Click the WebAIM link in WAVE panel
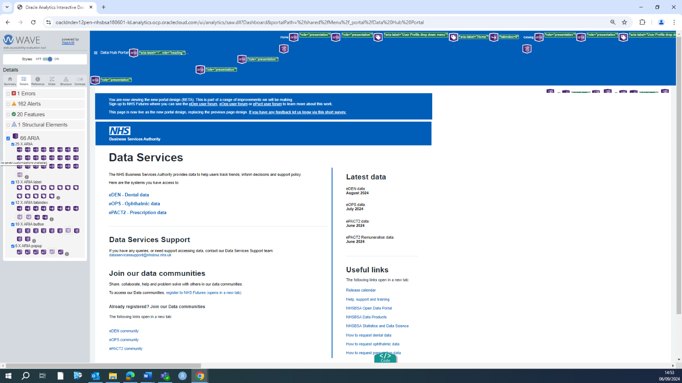The image size is (682, 383). tap(68, 43)
